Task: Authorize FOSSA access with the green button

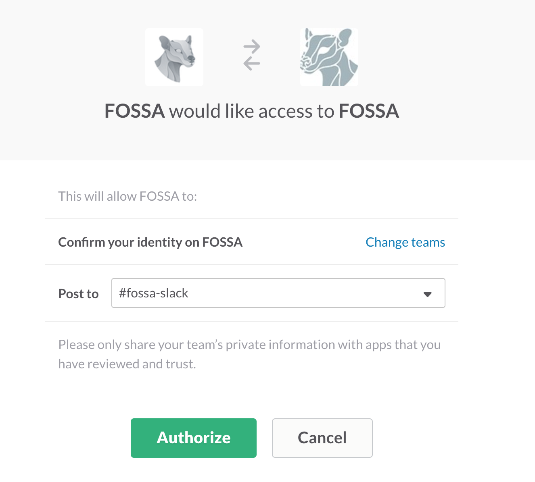Action: (x=194, y=438)
